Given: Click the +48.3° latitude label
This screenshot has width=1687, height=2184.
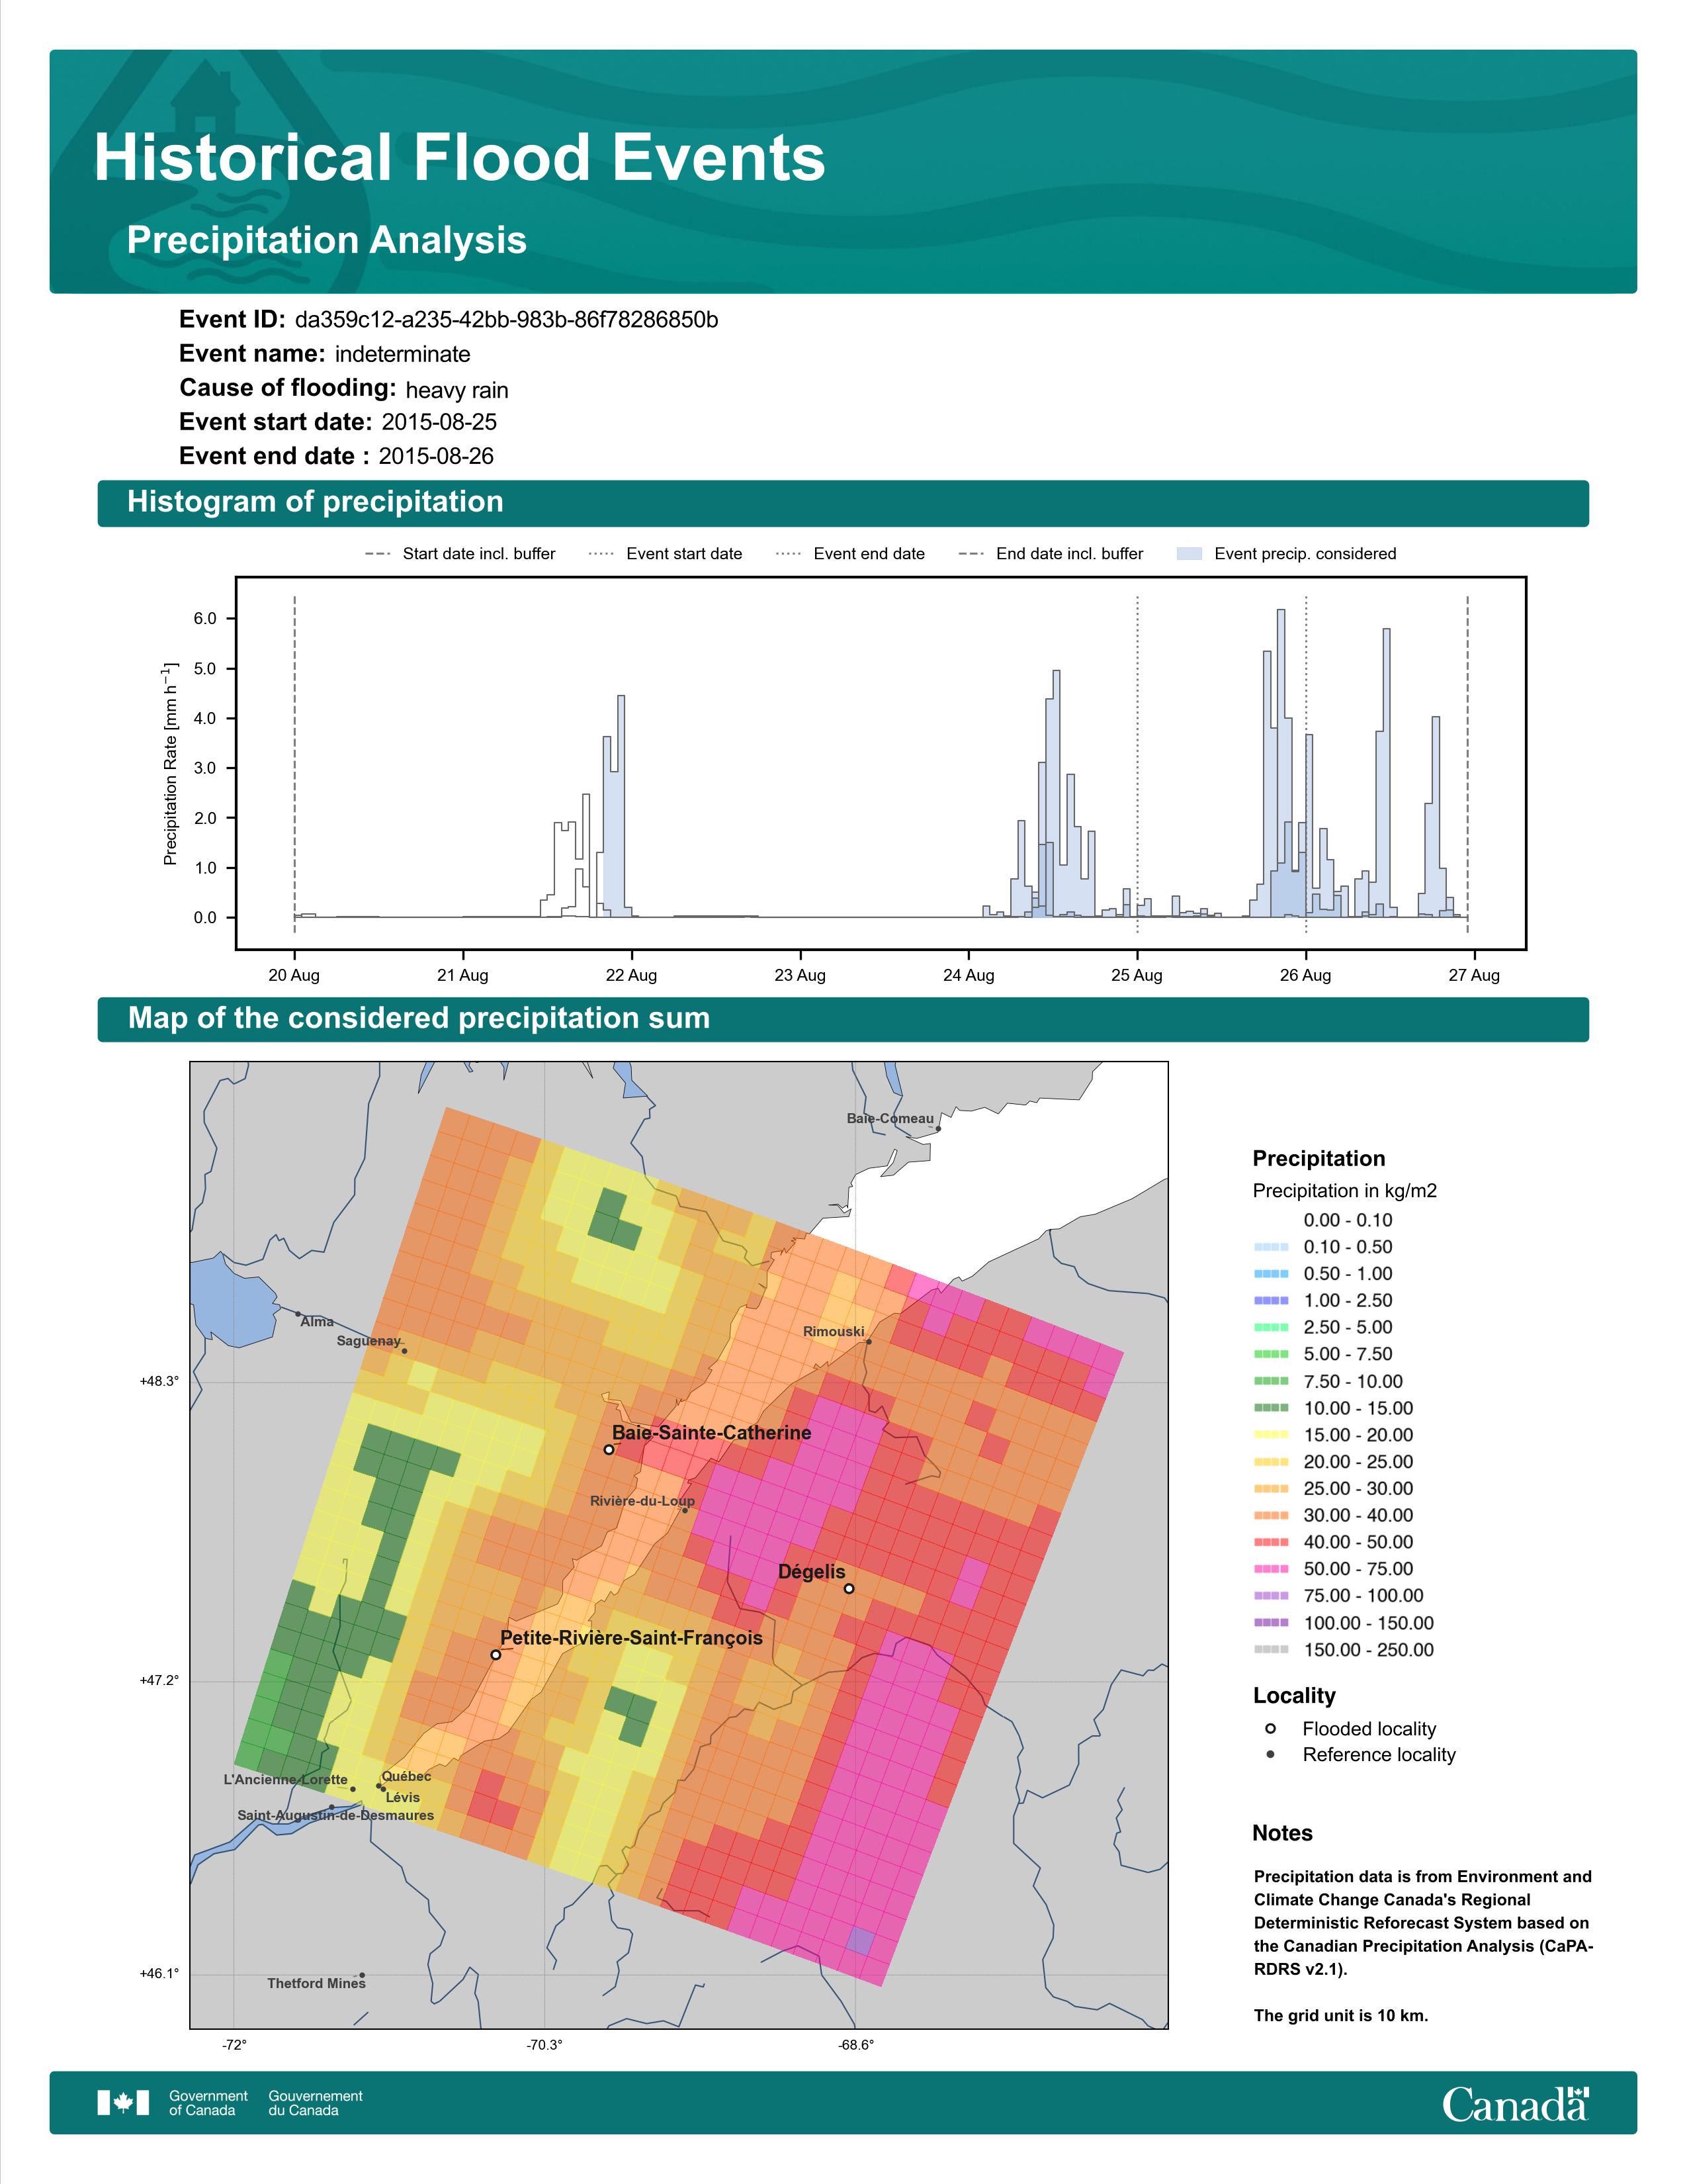Looking at the screenshot, I should click(x=159, y=1381).
